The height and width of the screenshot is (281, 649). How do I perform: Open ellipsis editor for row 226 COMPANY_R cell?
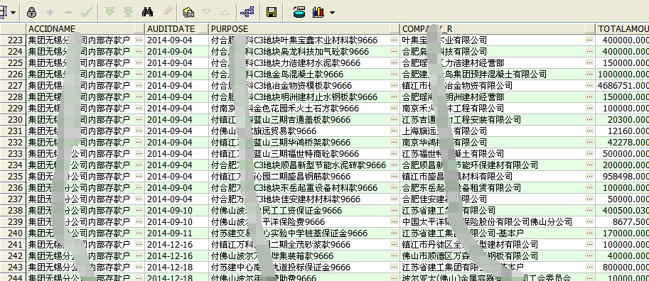(590, 75)
